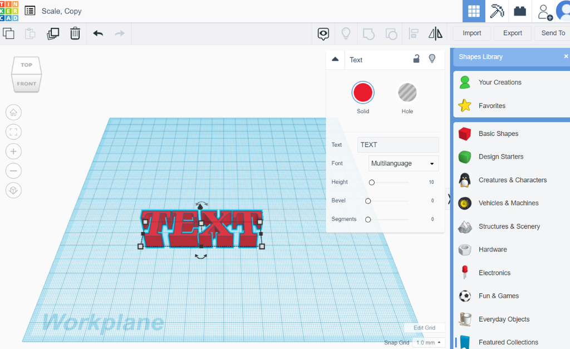Click the Tinkercad logo
The width and height of the screenshot is (570, 349).
pos(9,11)
